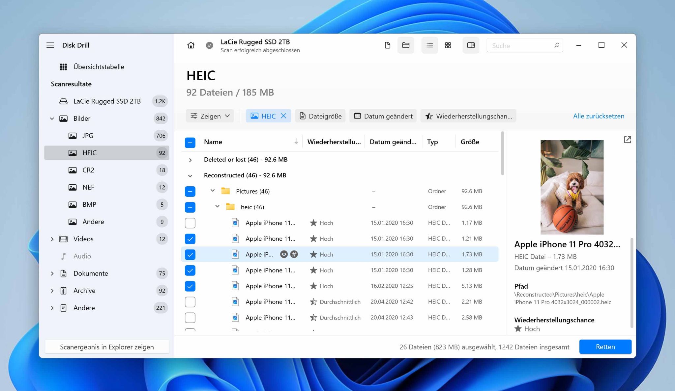Select the HEIC category in sidebar

(107, 153)
